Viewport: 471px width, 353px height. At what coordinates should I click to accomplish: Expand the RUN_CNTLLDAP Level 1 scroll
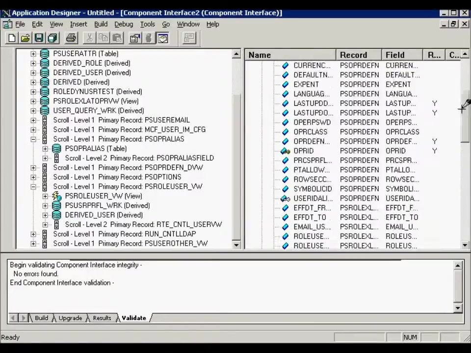pyautogui.click(x=33, y=234)
